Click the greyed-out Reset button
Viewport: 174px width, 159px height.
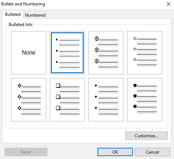[x=26, y=152]
